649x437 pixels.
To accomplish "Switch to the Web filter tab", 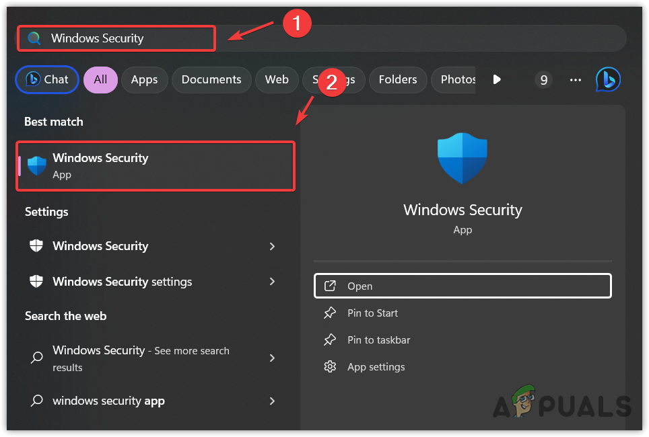I will point(277,79).
